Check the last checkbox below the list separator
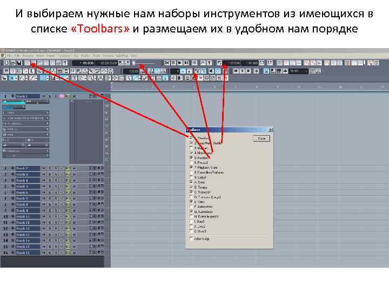Image resolution: width=389 pixels, height=292 pixels. pos(191,238)
